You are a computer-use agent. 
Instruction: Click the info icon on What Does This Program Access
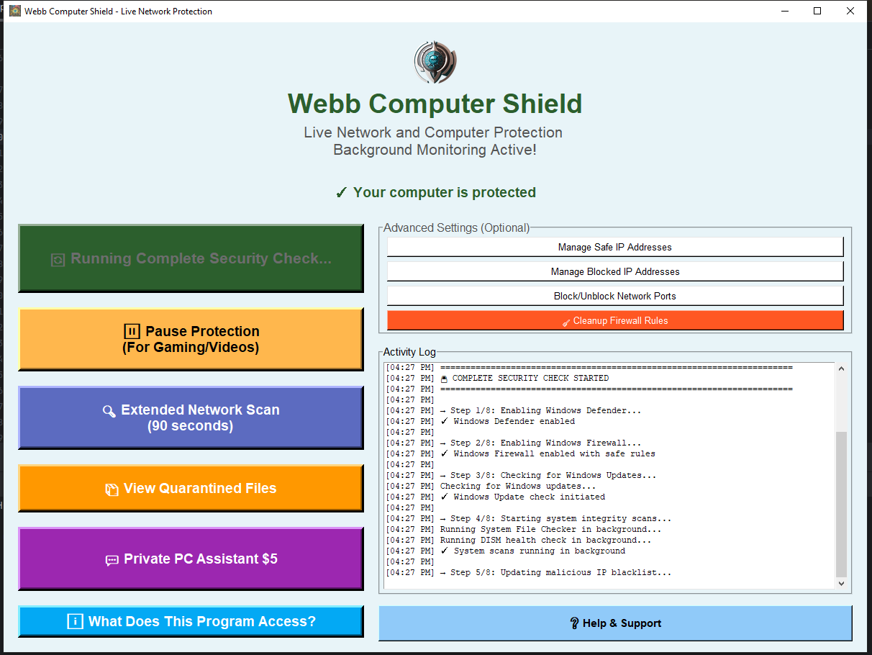coord(75,621)
